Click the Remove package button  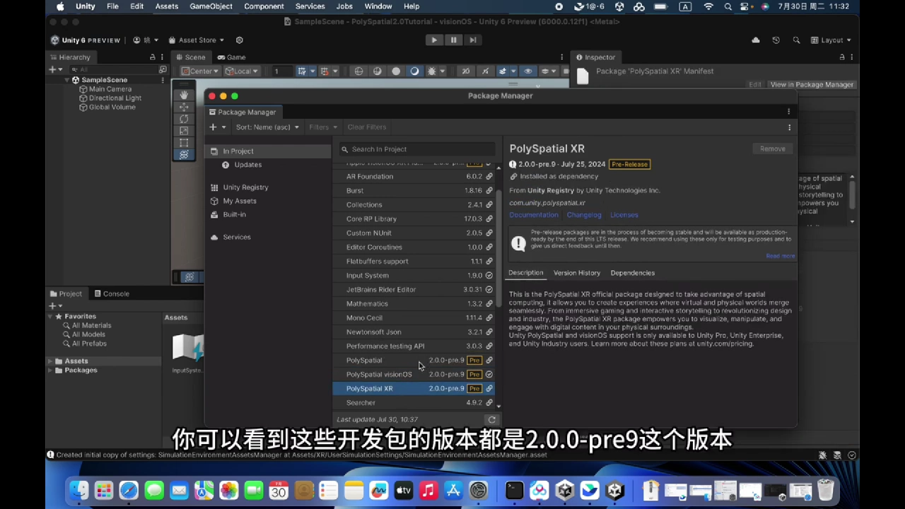click(x=772, y=148)
